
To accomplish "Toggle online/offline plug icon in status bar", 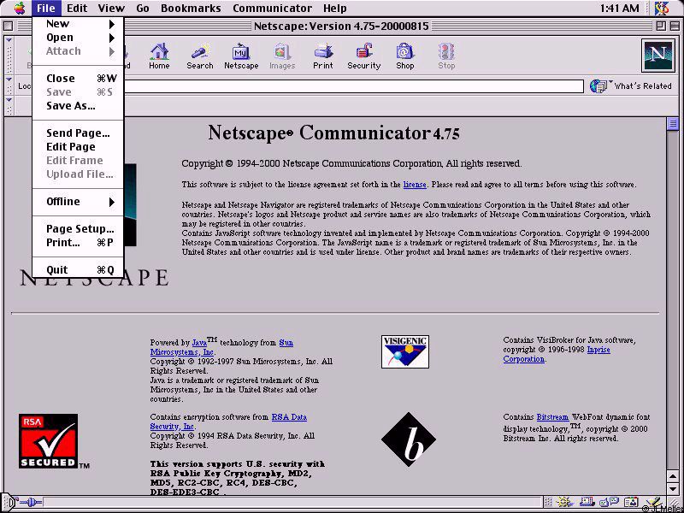I will point(31,502).
